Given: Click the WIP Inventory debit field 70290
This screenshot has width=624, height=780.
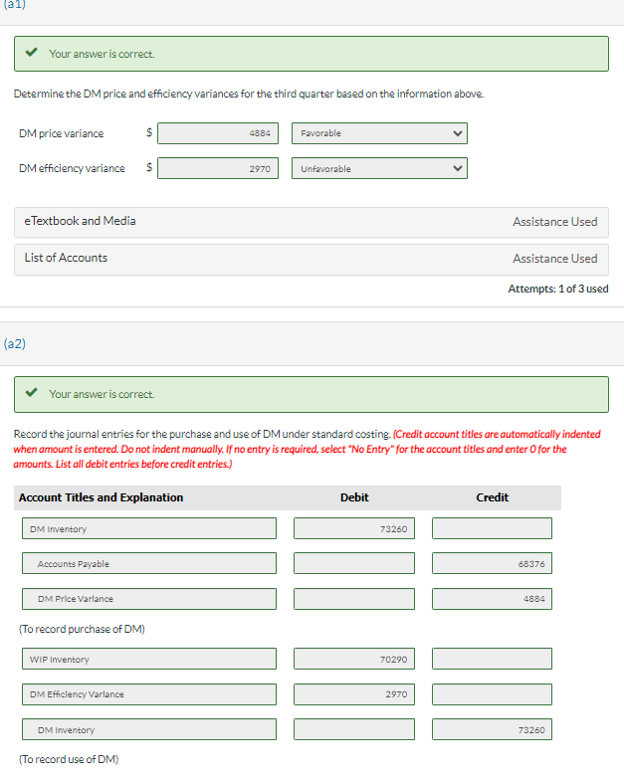Looking at the screenshot, I should [x=354, y=659].
